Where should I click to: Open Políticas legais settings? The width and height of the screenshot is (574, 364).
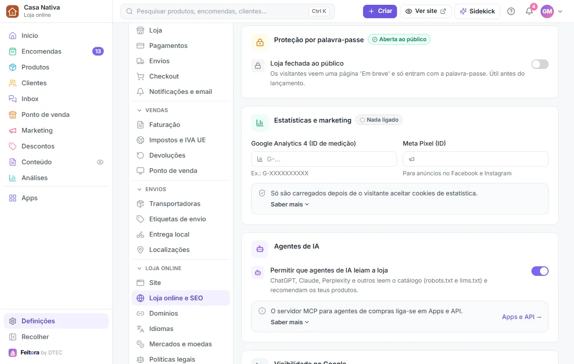(181, 359)
